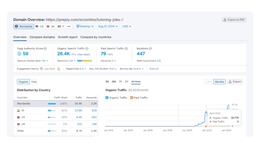Set chart granularity to Days
This screenshot has height=157, width=262.
209,82
